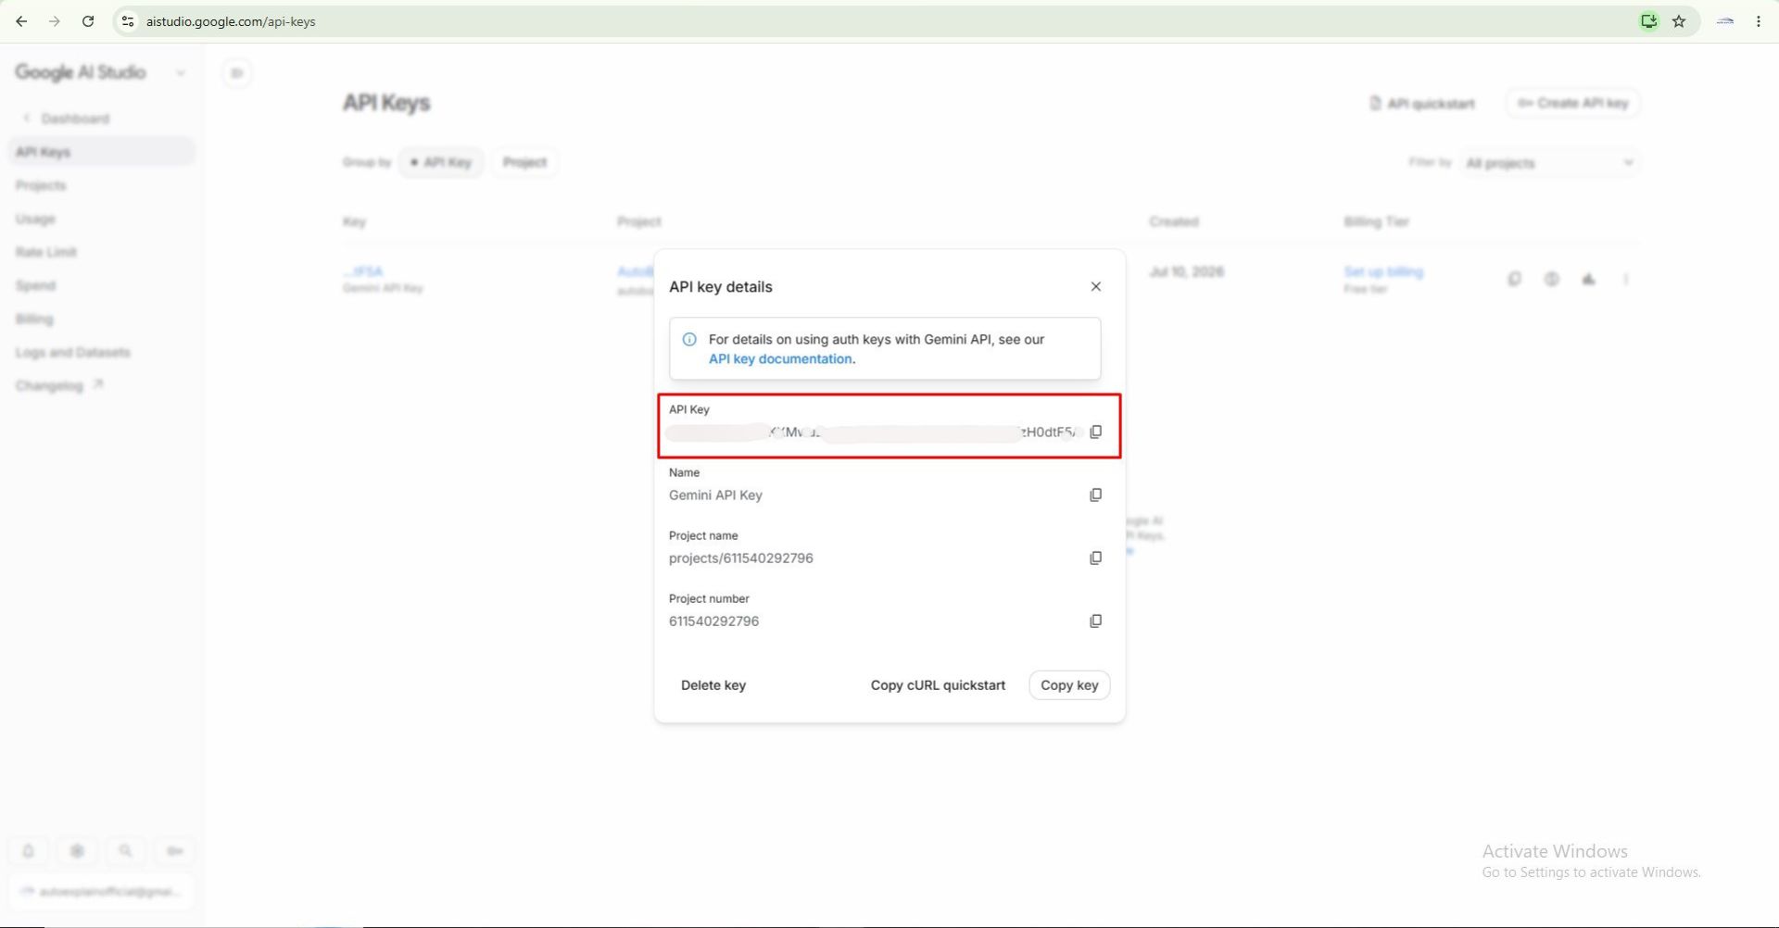The height and width of the screenshot is (928, 1779).
Task: Open Usage in the sidebar
Action: (x=35, y=219)
